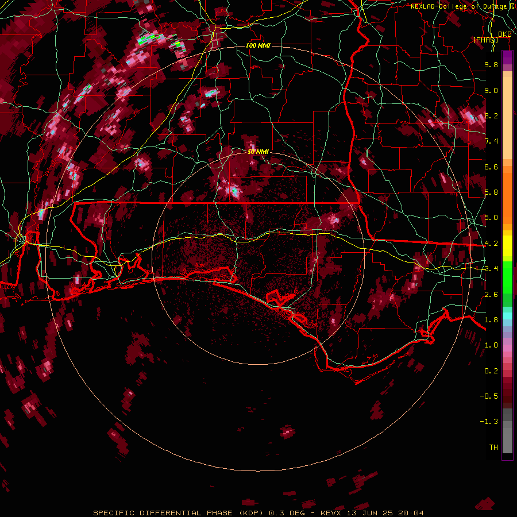Click the 6.6 scale value
Screen dimensions: 517x517
tap(491, 167)
